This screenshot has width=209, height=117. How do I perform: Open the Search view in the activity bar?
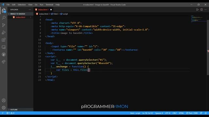point(4,18)
